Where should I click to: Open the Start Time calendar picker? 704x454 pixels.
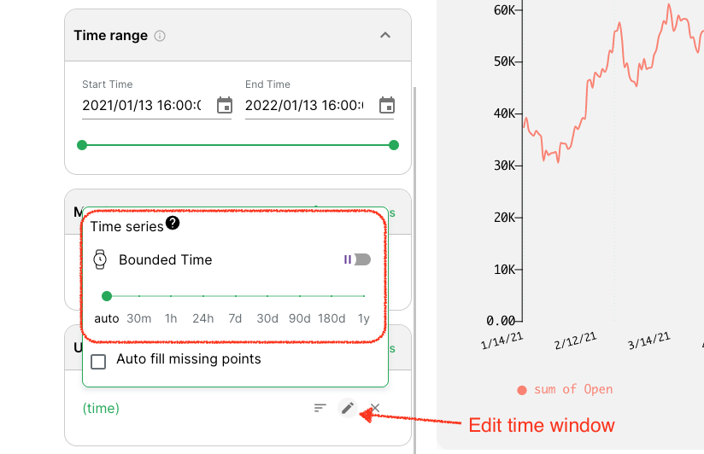point(225,105)
